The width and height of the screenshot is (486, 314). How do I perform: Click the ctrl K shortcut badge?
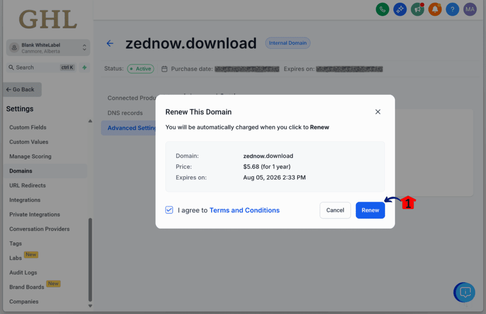coord(67,67)
